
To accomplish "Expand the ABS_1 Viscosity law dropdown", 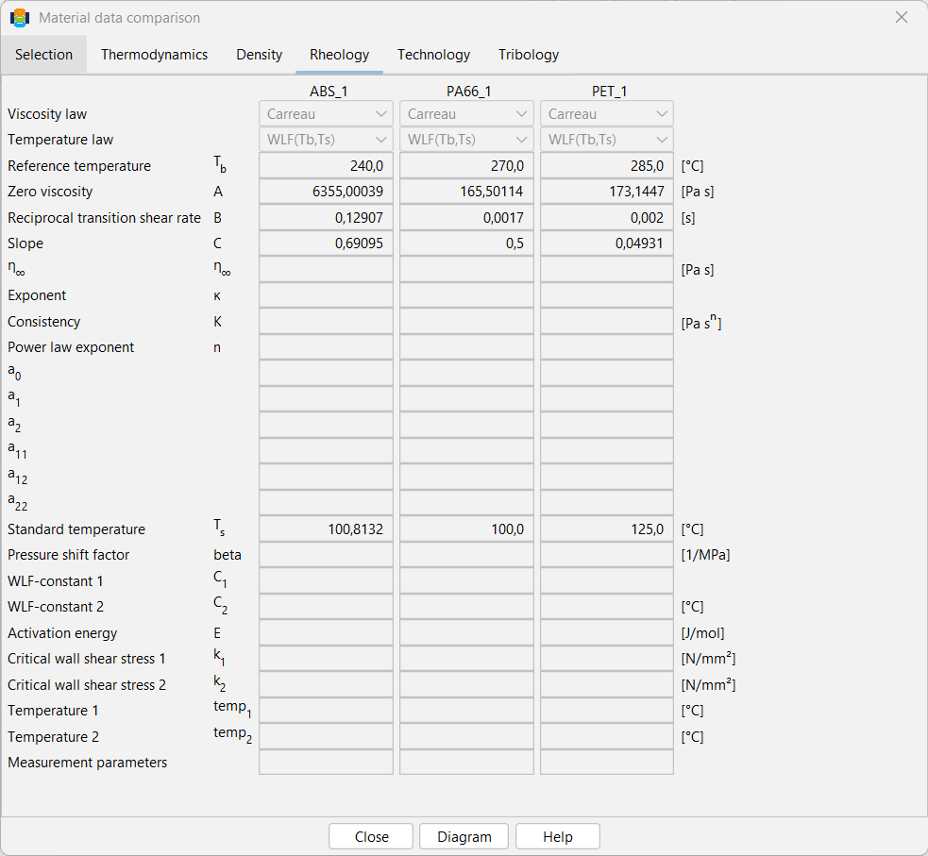I will (326, 113).
